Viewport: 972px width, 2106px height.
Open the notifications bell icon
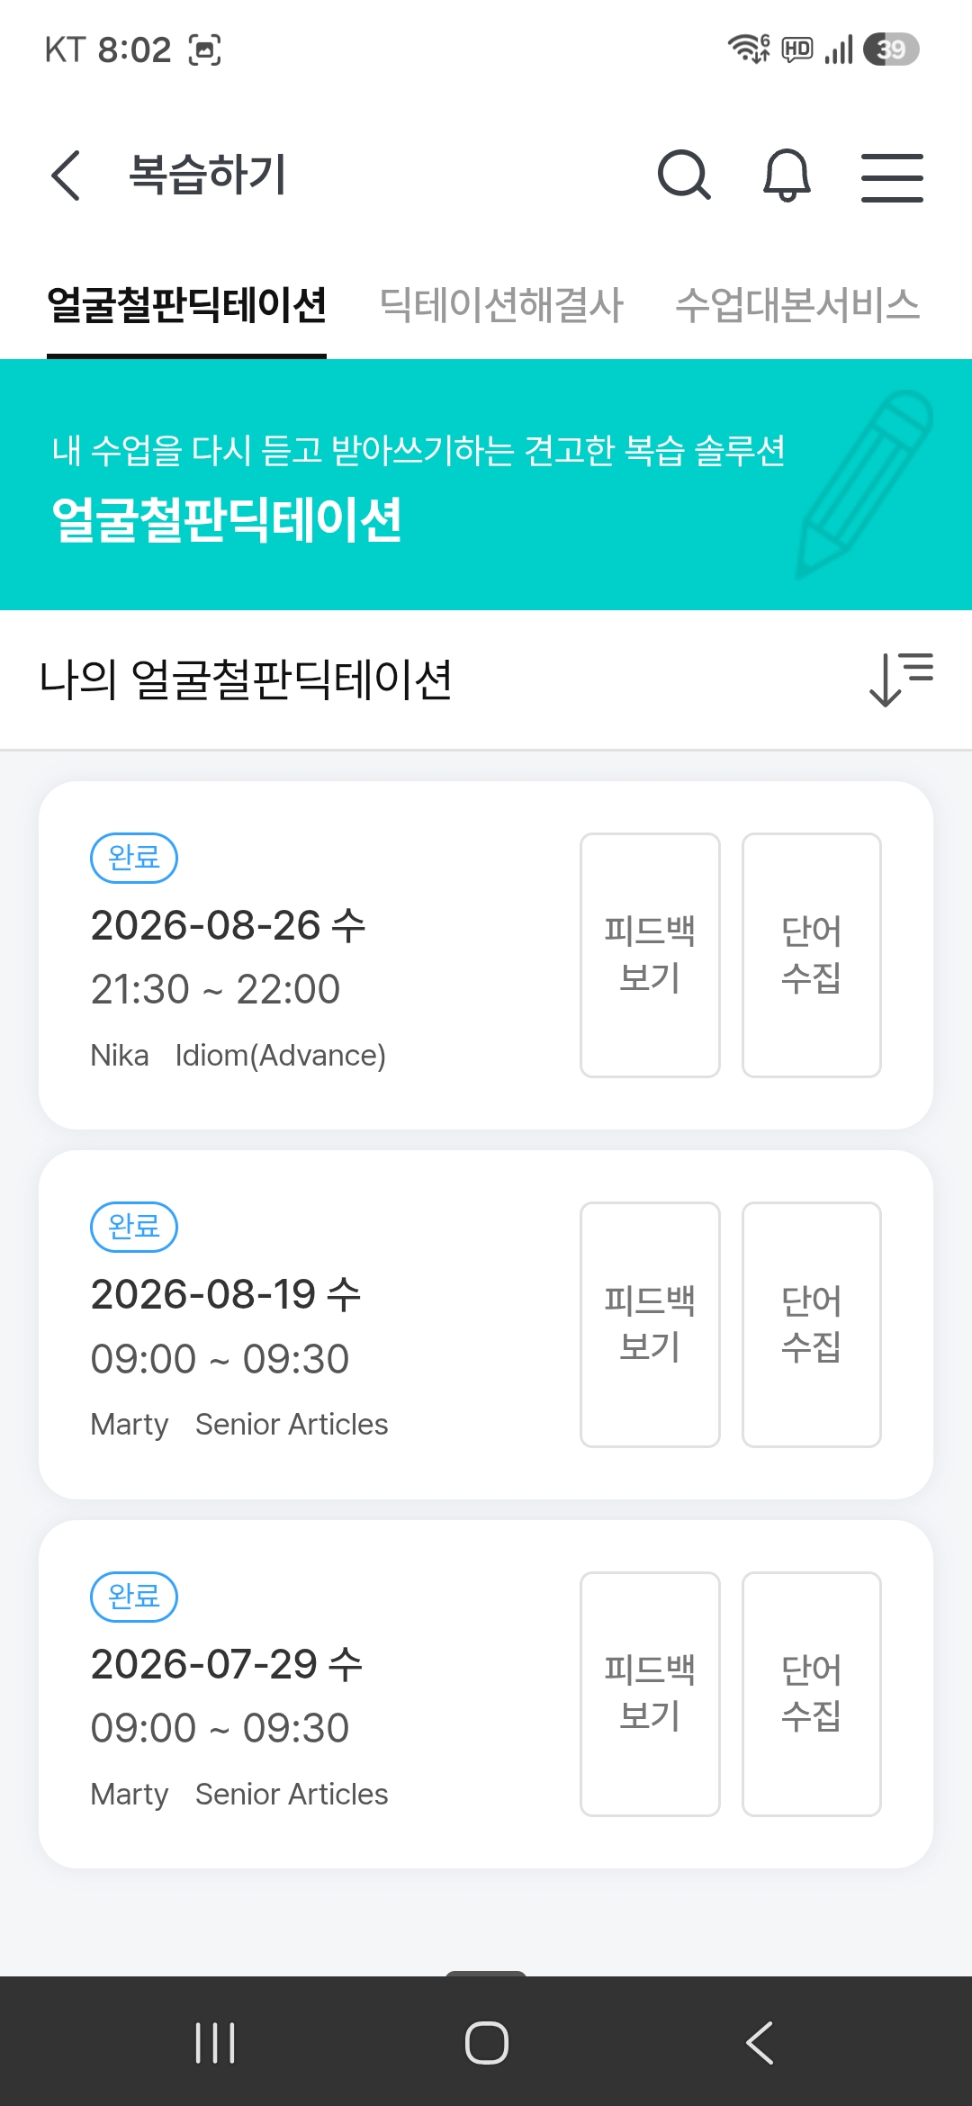[x=787, y=175]
